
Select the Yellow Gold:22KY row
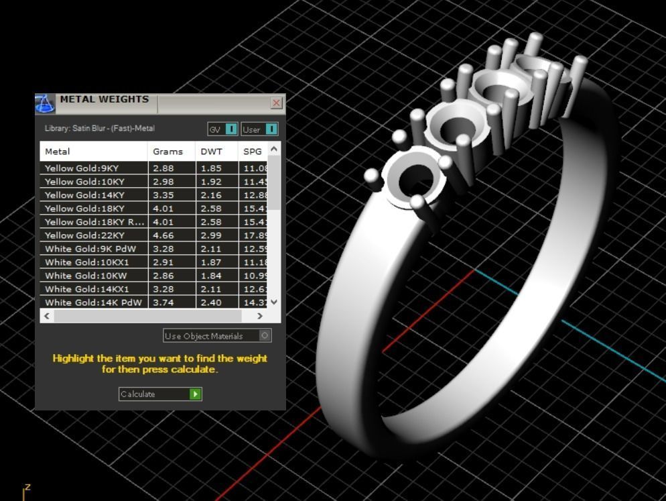click(x=153, y=235)
